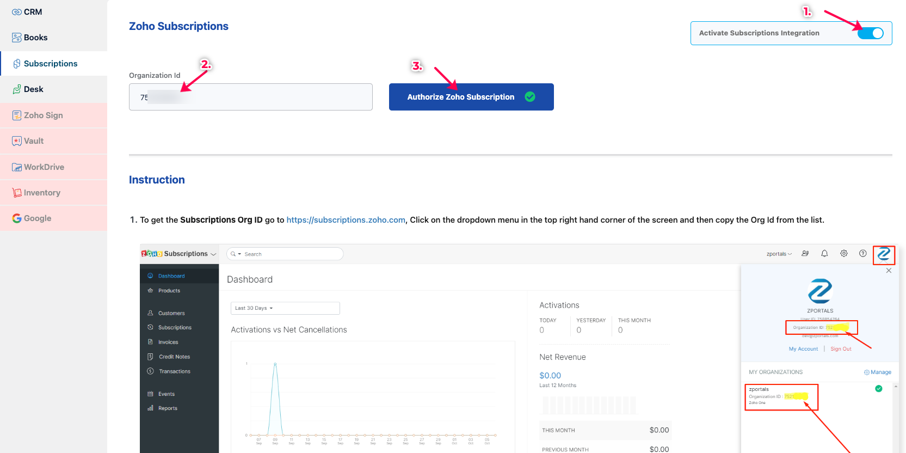
Task: Open the Desk sidebar item
Action: coord(53,89)
